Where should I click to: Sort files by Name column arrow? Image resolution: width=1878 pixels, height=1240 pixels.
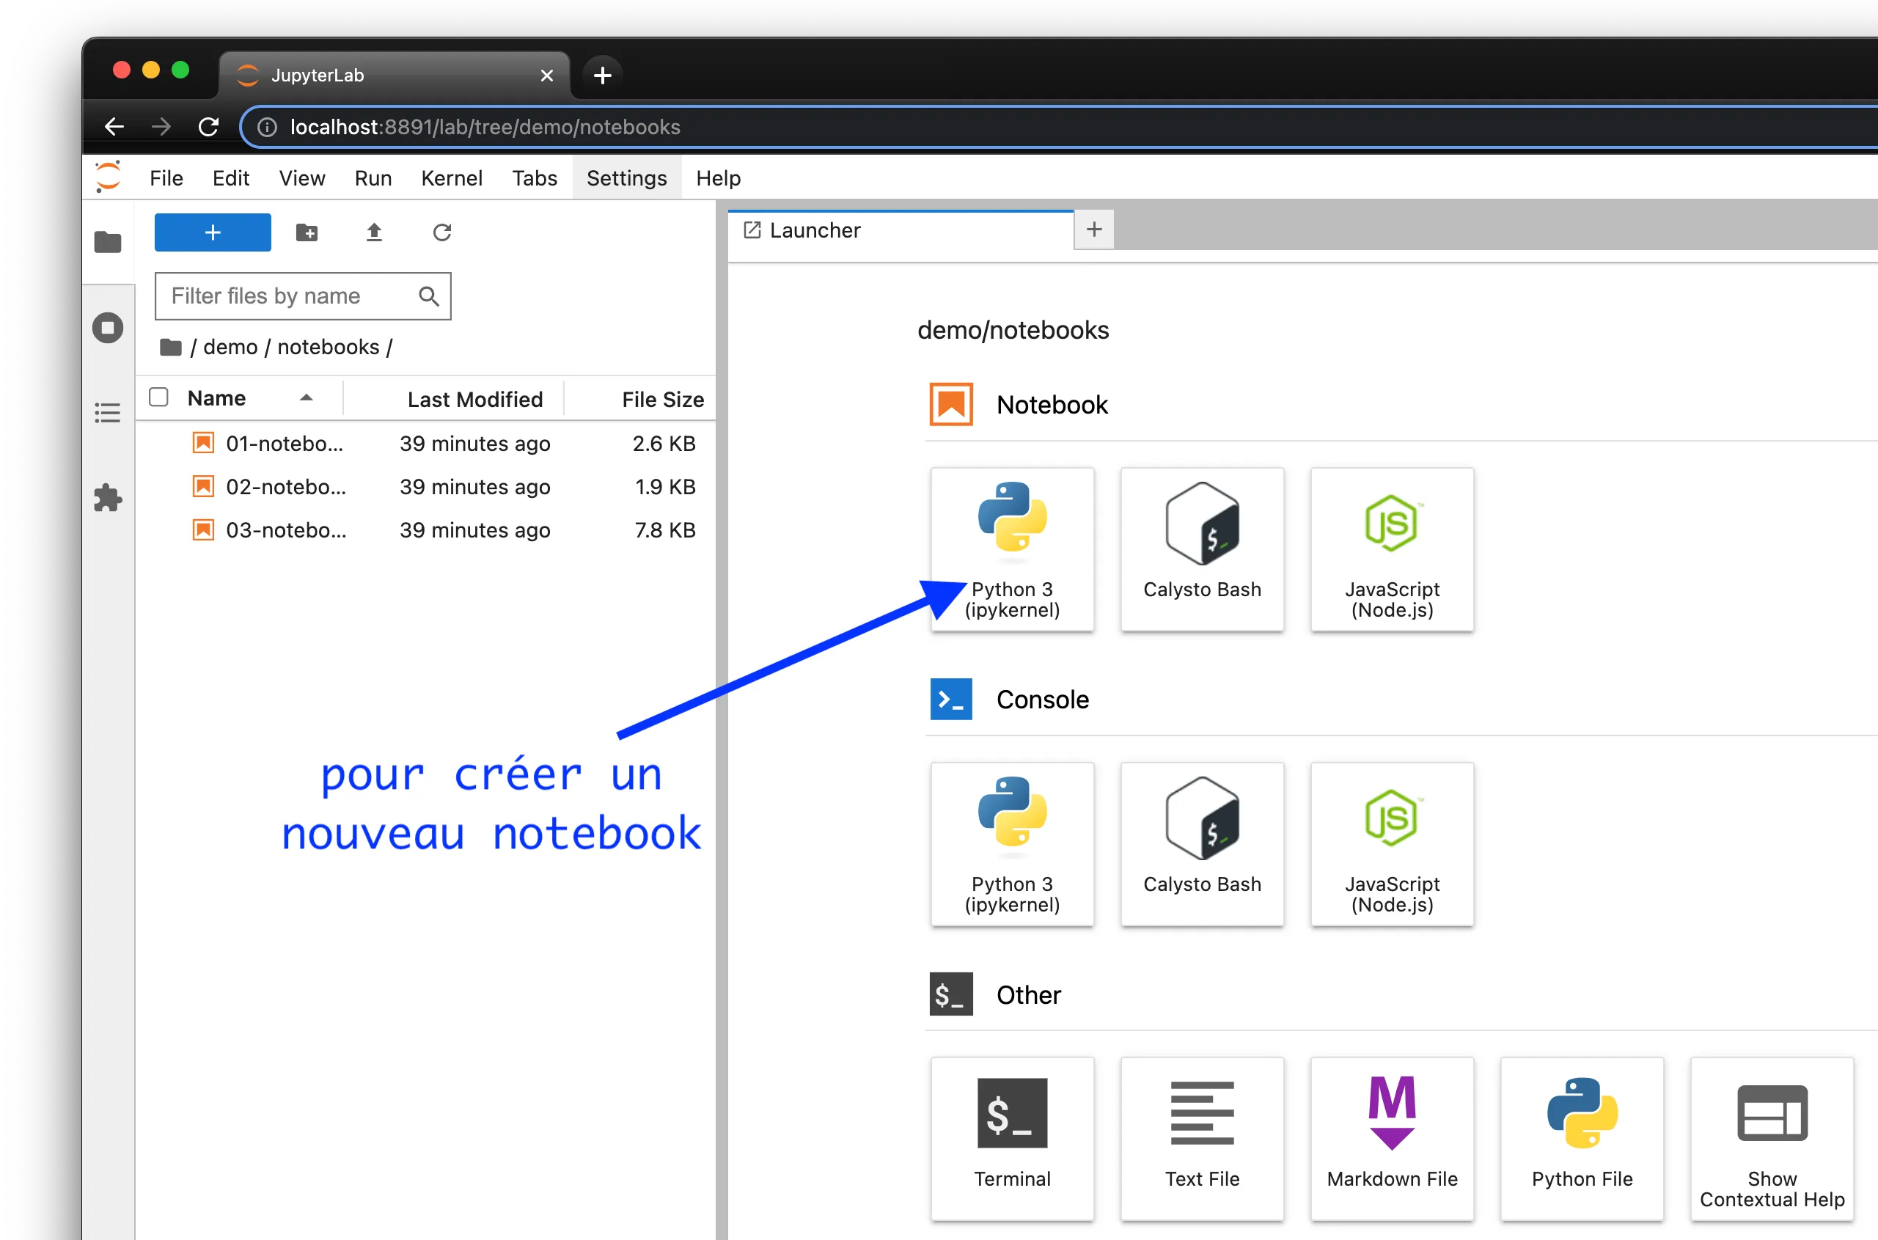(306, 397)
